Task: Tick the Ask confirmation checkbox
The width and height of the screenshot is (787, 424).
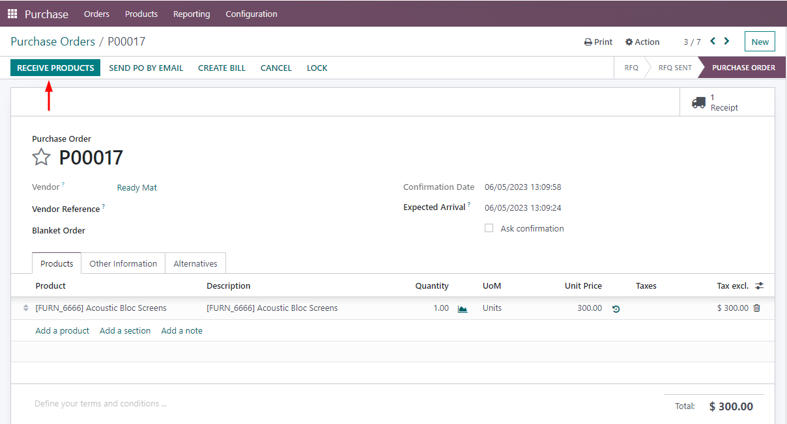Action: click(x=489, y=228)
